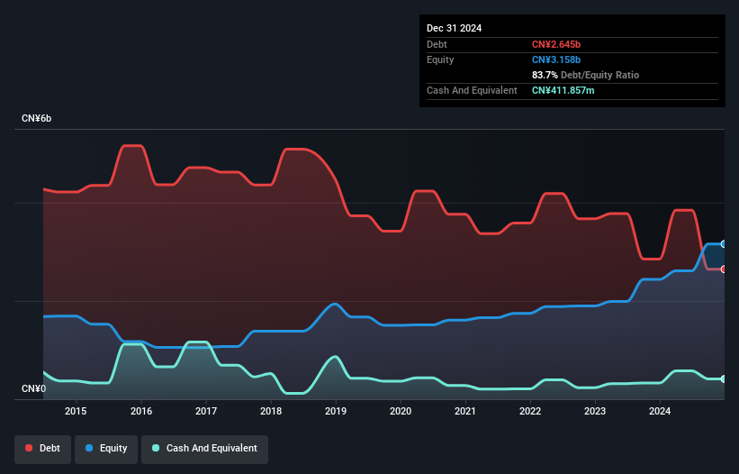Click the CN¥6b y-axis label

pyautogui.click(x=36, y=118)
